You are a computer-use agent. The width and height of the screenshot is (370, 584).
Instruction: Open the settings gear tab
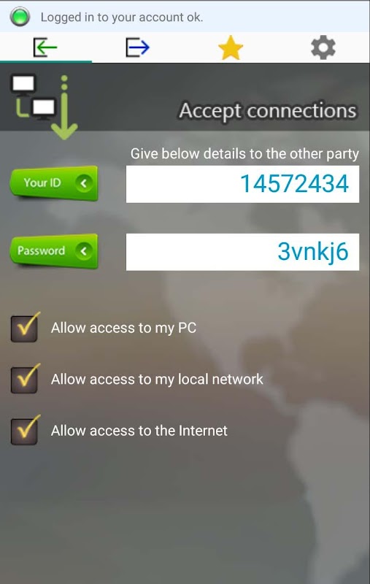tap(323, 47)
